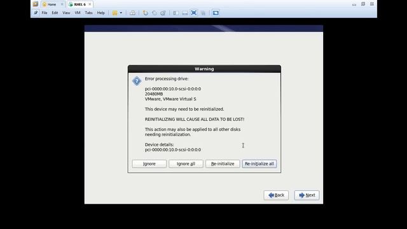Click the Warning dialog title bar

pyautogui.click(x=204, y=69)
